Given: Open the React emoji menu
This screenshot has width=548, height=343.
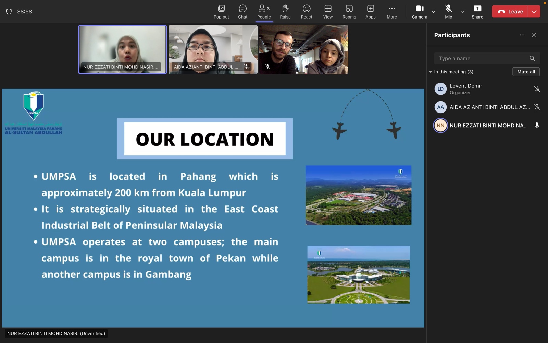Looking at the screenshot, I should pyautogui.click(x=307, y=12).
